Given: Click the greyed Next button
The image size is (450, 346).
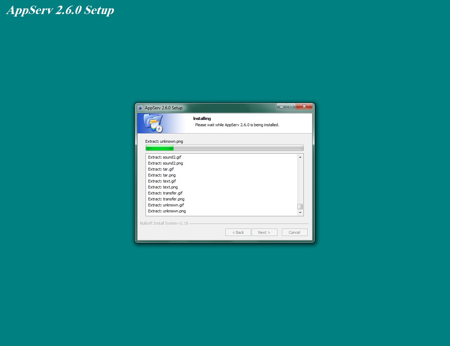Looking at the screenshot, I should (264, 232).
